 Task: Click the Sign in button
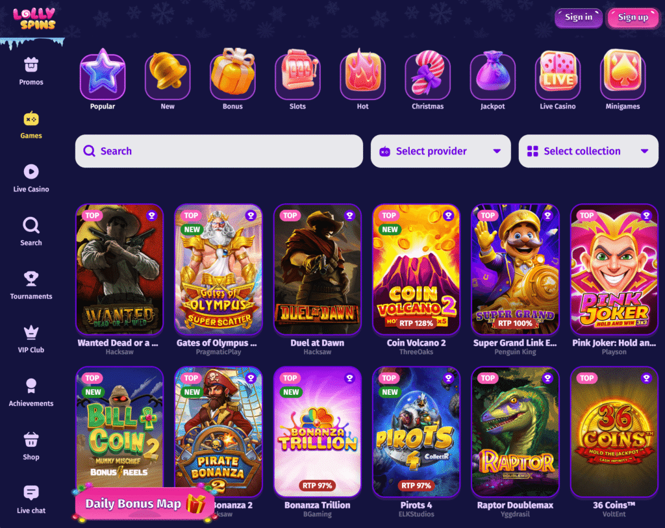(579, 18)
